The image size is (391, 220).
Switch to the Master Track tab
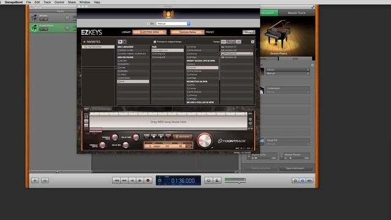click(296, 13)
